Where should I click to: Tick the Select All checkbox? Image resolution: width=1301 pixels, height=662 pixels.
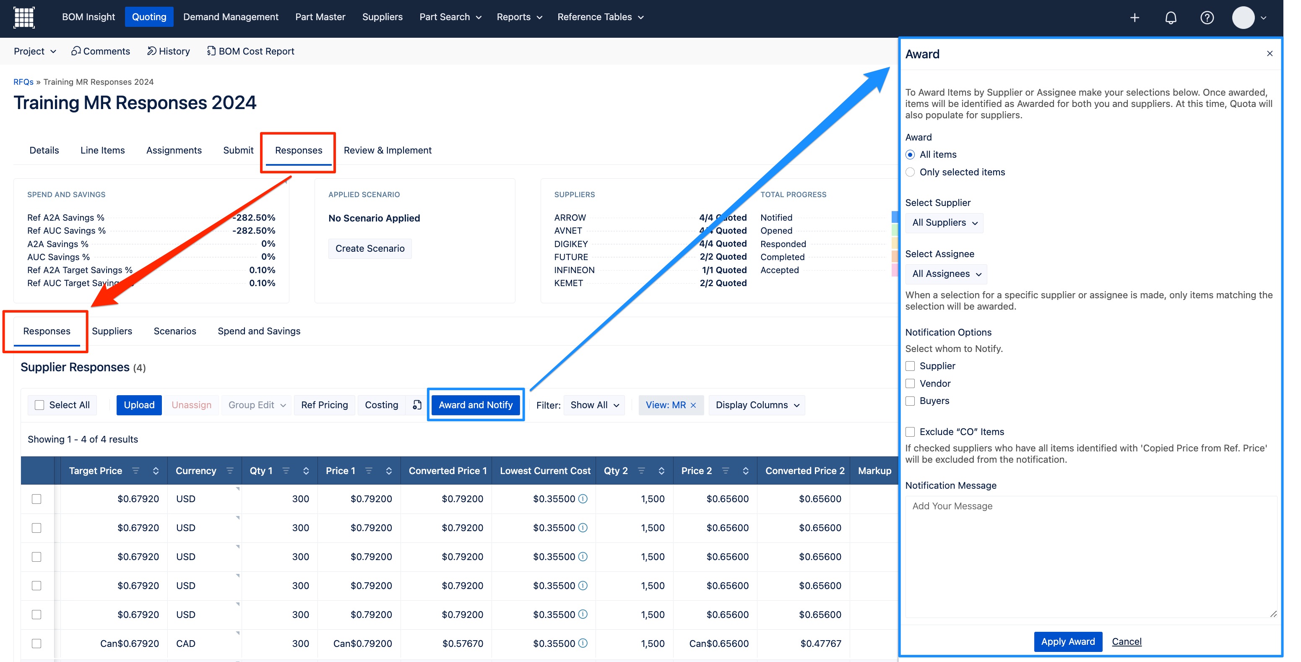pyautogui.click(x=39, y=405)
